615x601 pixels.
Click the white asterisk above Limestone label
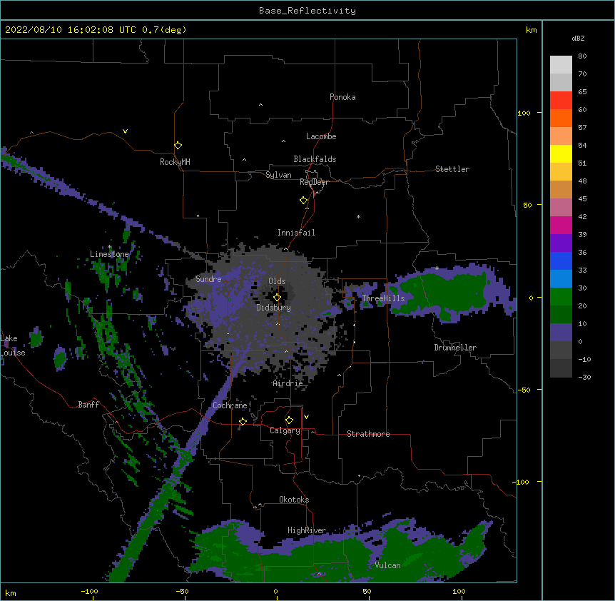110,247
